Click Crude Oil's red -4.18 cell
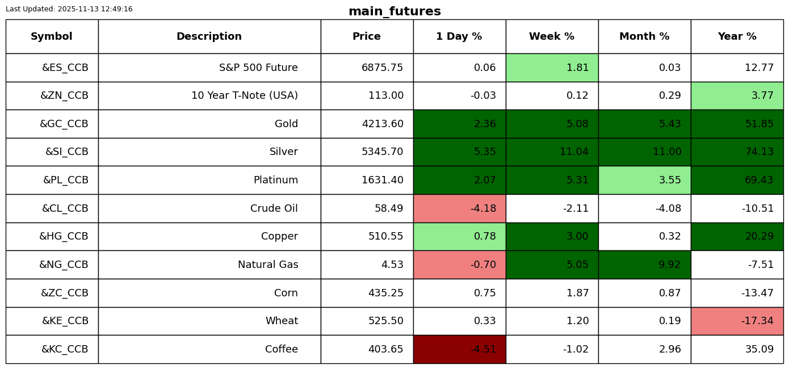The height and width of the screenshot is (369, 789). [459, 208]
